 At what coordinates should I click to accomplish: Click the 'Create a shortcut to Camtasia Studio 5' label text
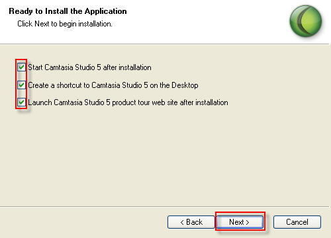coord(85,85)
